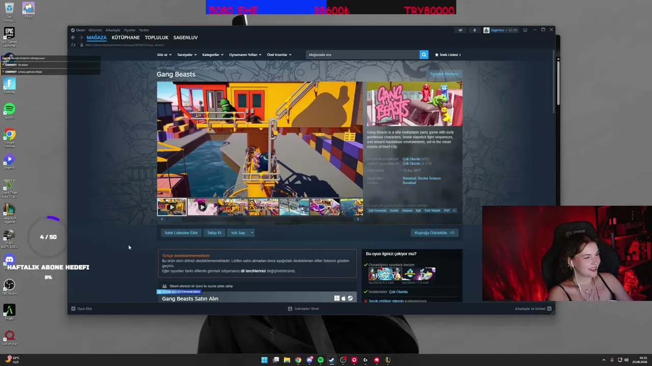Play the first trailer thumbnail
Viewport: 652px width, 366px height.
pos(172,207)
